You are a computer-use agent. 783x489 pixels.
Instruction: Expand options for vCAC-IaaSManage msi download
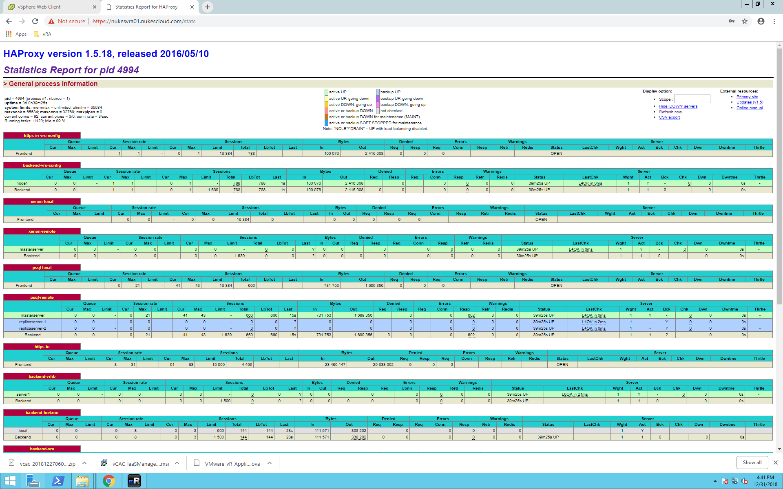point(177,463)
